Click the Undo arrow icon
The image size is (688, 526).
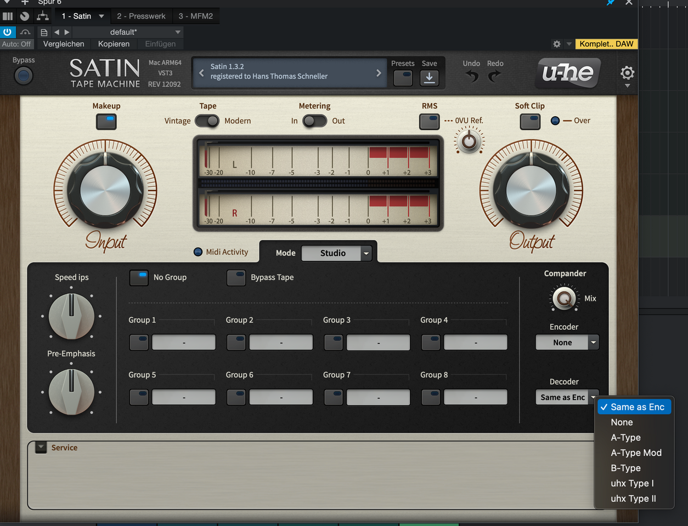[472, 76]
